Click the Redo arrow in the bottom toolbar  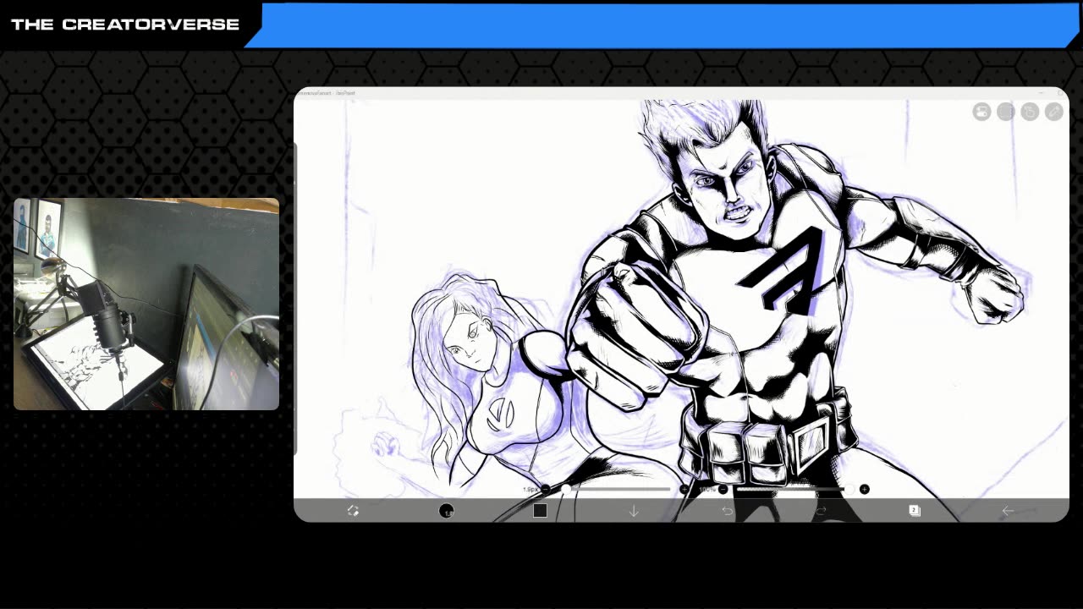(820, 511)
